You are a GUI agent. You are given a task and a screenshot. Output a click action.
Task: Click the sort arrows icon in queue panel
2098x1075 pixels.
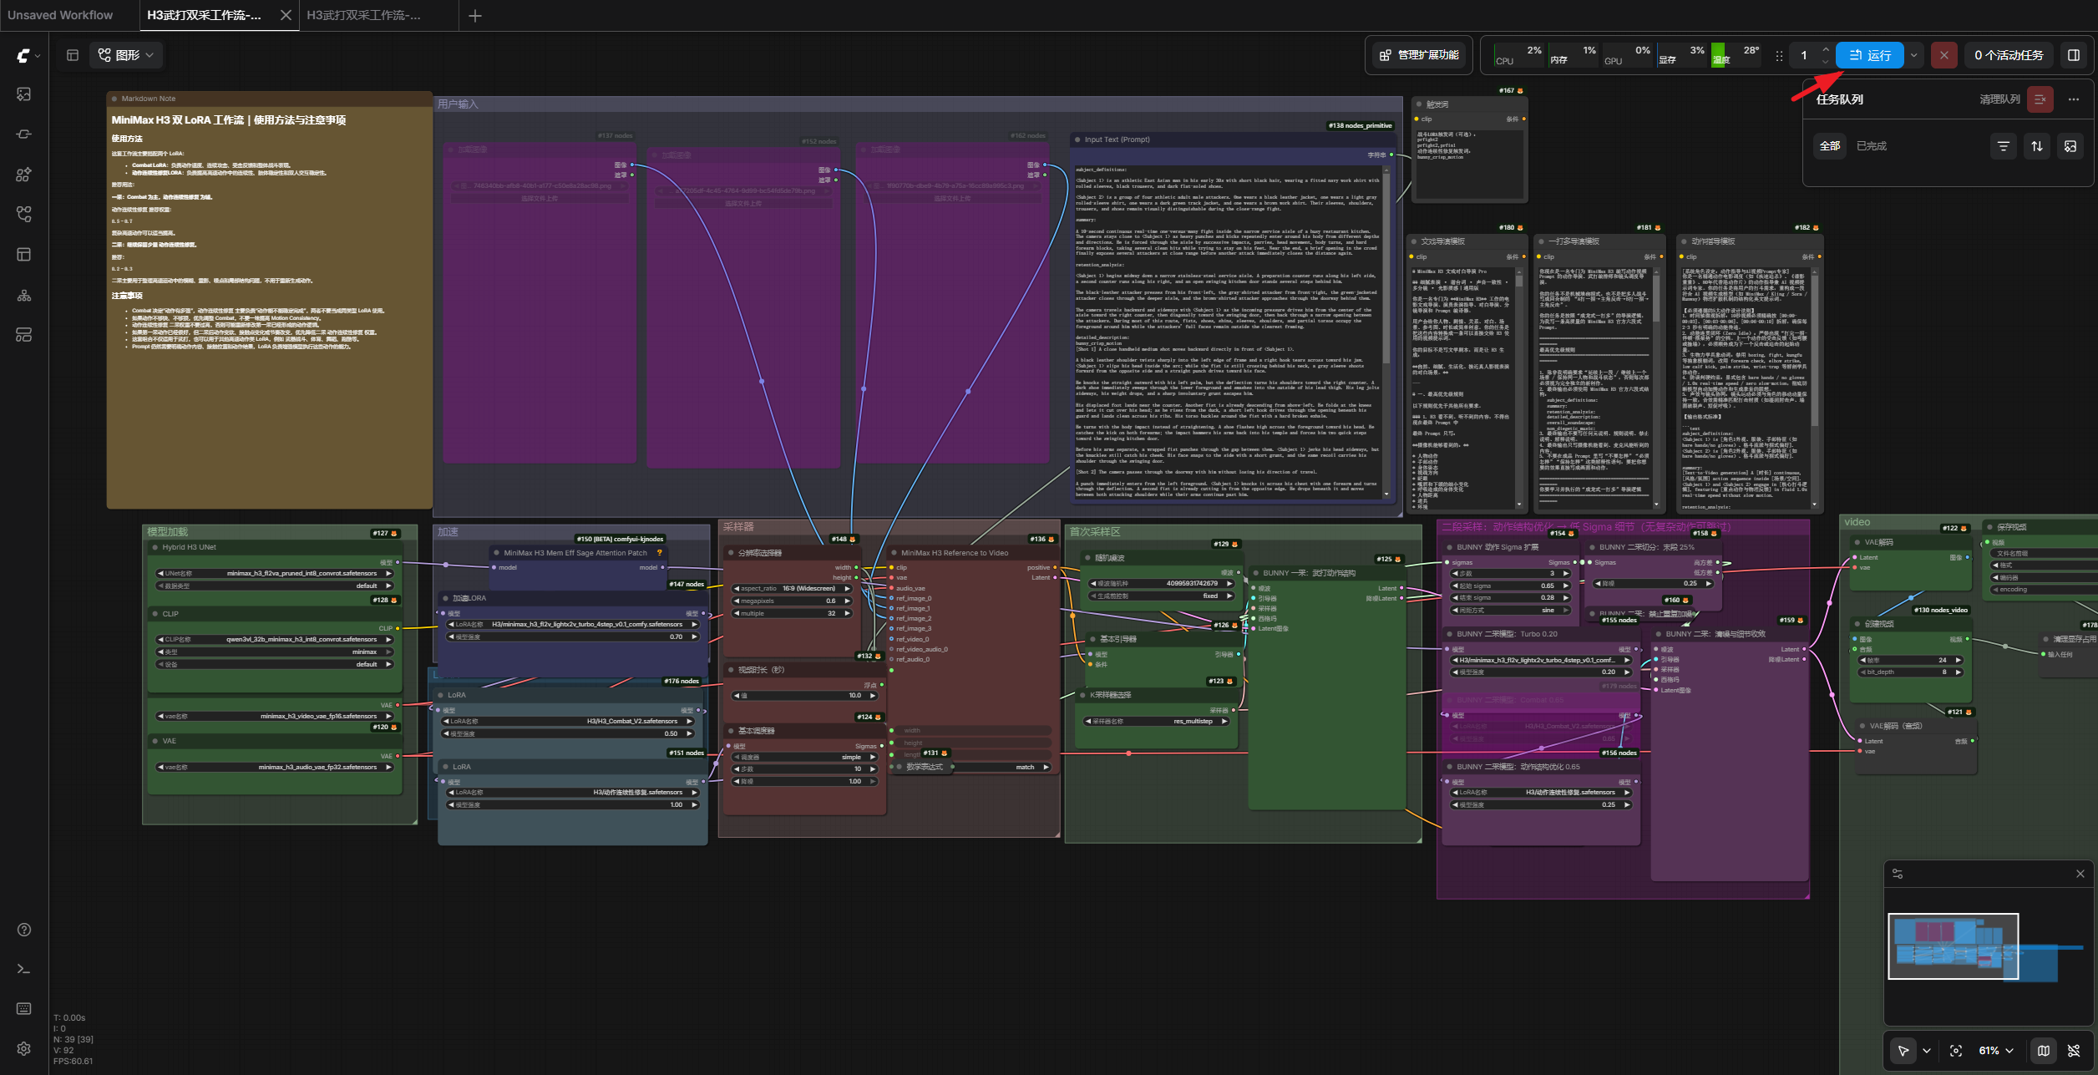[2037, 146]
